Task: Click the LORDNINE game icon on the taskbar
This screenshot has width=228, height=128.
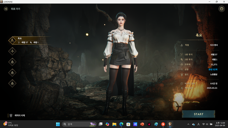Action: 170,124
